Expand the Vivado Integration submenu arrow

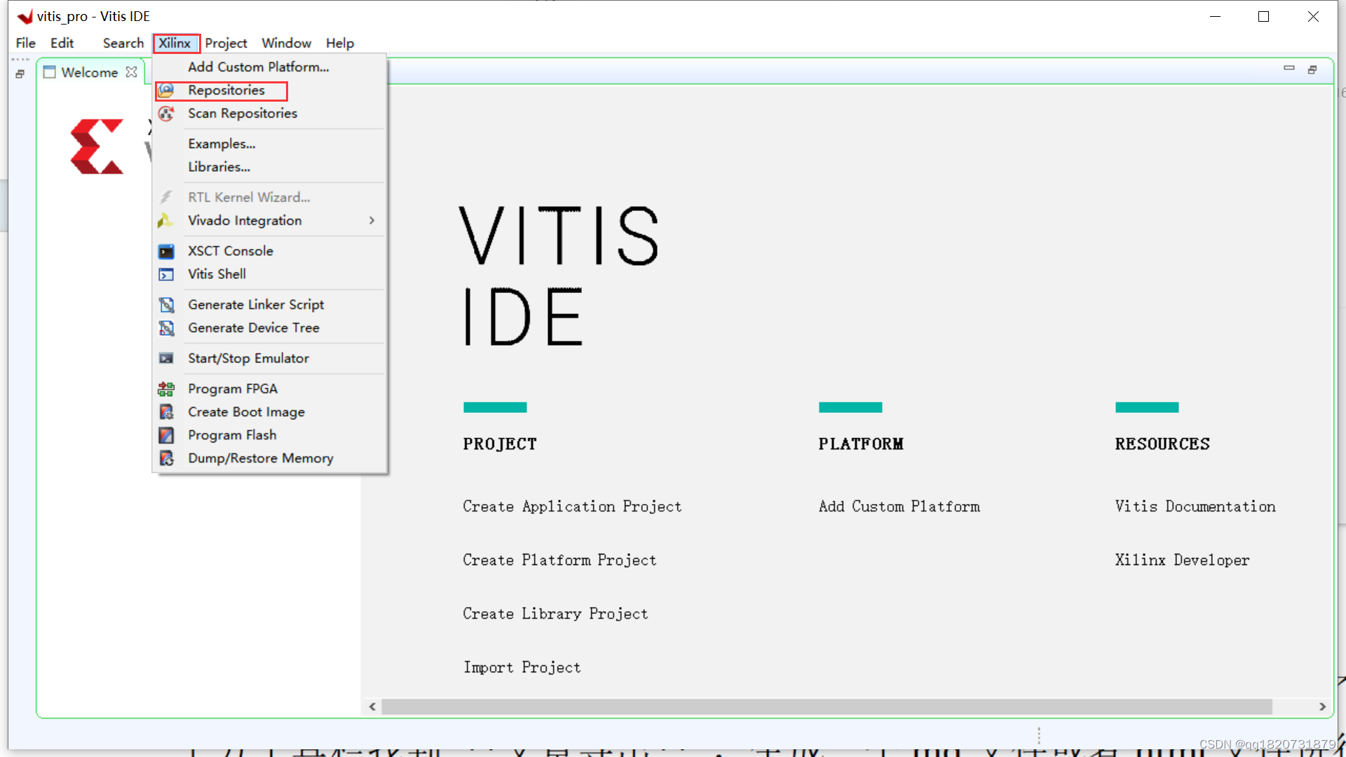tap(372, 221)
